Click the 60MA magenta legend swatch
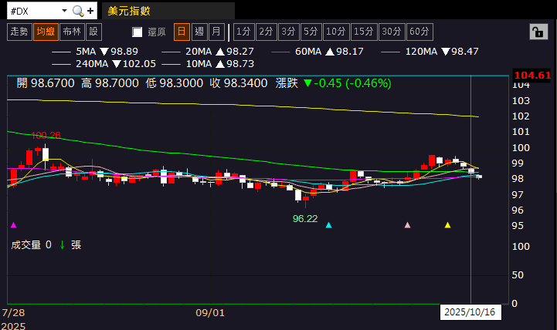Image resolution: width=557 pixels, height=330 pixels. tap(280, 52)
